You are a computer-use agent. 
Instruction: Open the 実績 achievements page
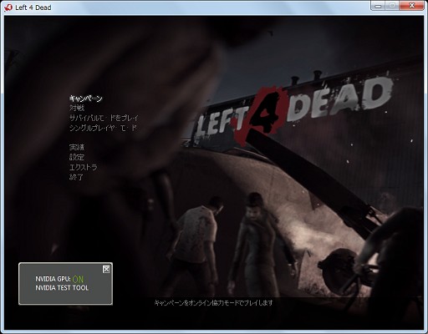coord(77,147)
